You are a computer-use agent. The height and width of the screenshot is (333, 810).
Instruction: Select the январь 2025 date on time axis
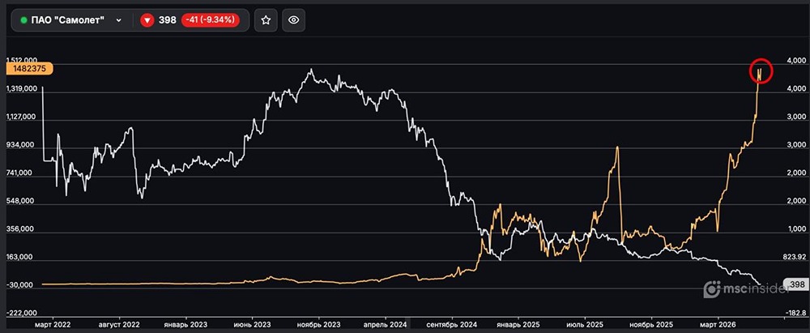(x=518, y=326)
